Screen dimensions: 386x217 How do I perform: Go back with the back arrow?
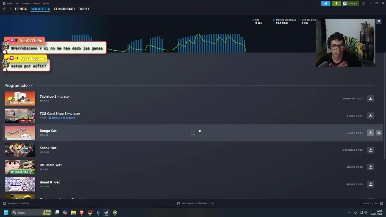(x=4, y=9)
